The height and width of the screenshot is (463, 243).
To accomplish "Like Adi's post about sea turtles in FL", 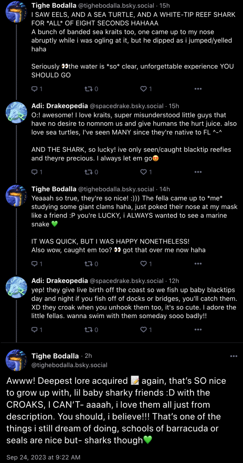I will (146, 172).
